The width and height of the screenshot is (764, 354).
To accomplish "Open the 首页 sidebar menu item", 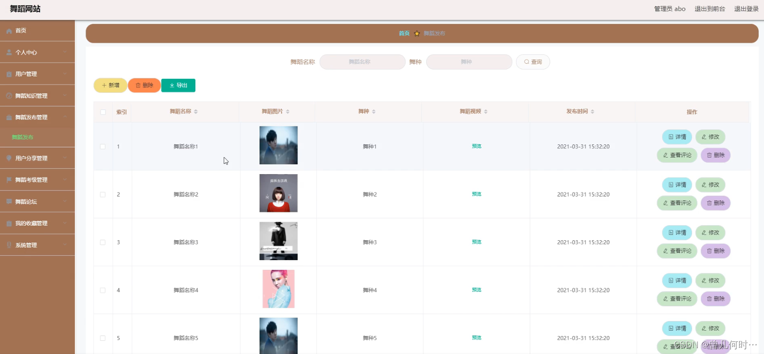I will coord(37,31).
